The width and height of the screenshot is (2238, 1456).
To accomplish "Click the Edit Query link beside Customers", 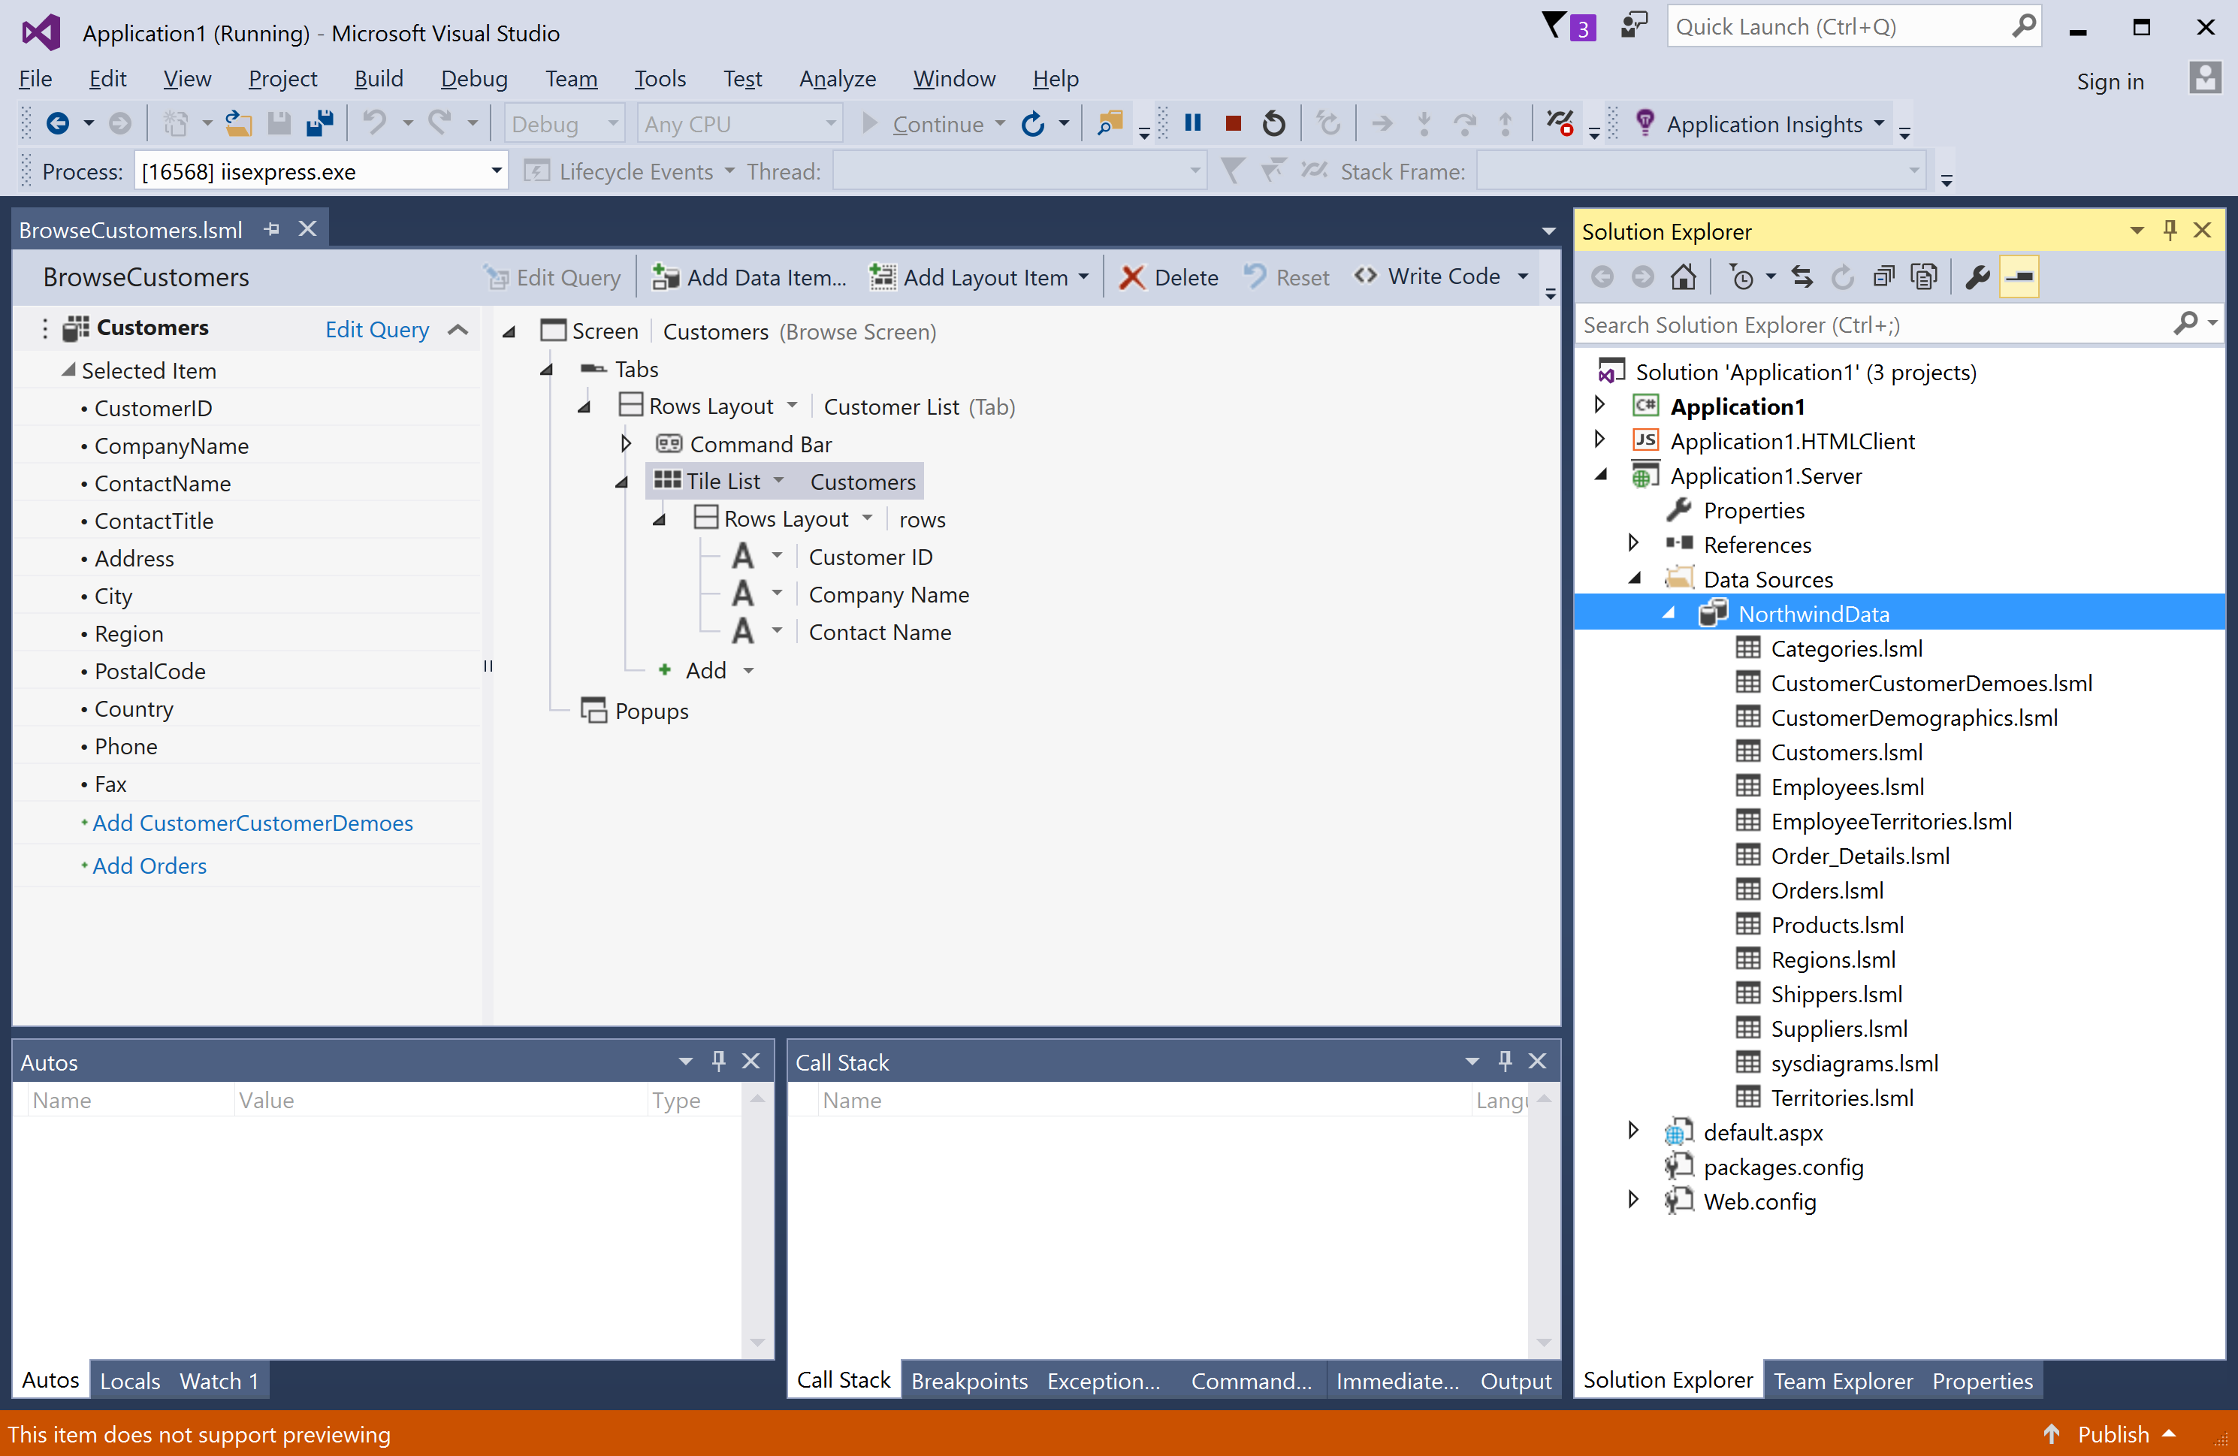I will point(377,329).
